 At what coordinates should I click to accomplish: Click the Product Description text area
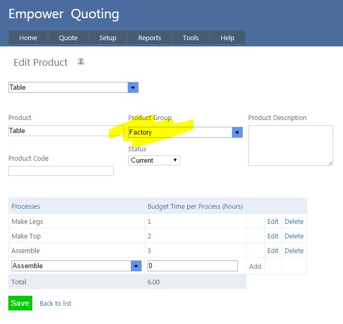(290, 146)
